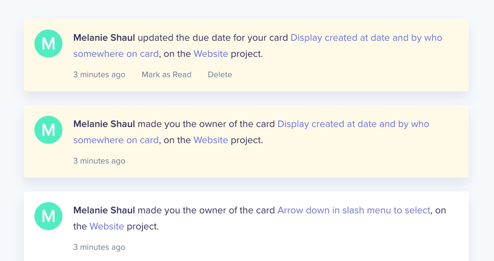Click the Melanie Shaul name in the third notification

click(x=104, y=210)
